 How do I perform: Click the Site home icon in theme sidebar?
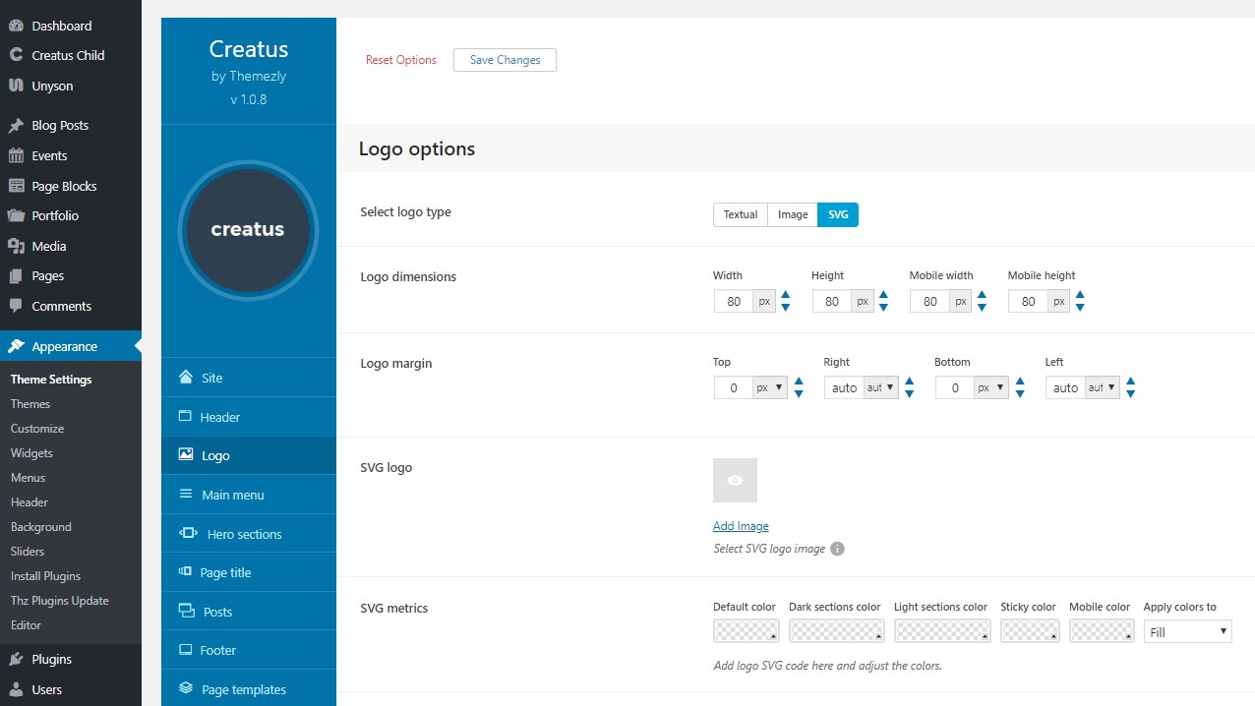click(186, 378)
